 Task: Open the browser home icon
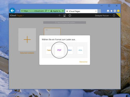click(x=108, y=11)
